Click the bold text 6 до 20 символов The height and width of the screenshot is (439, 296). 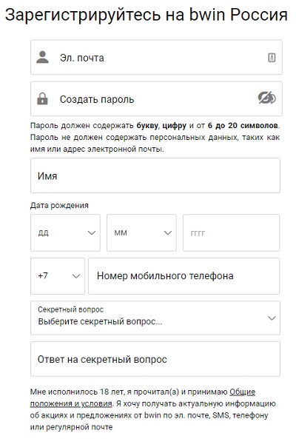tap(243, 125)
